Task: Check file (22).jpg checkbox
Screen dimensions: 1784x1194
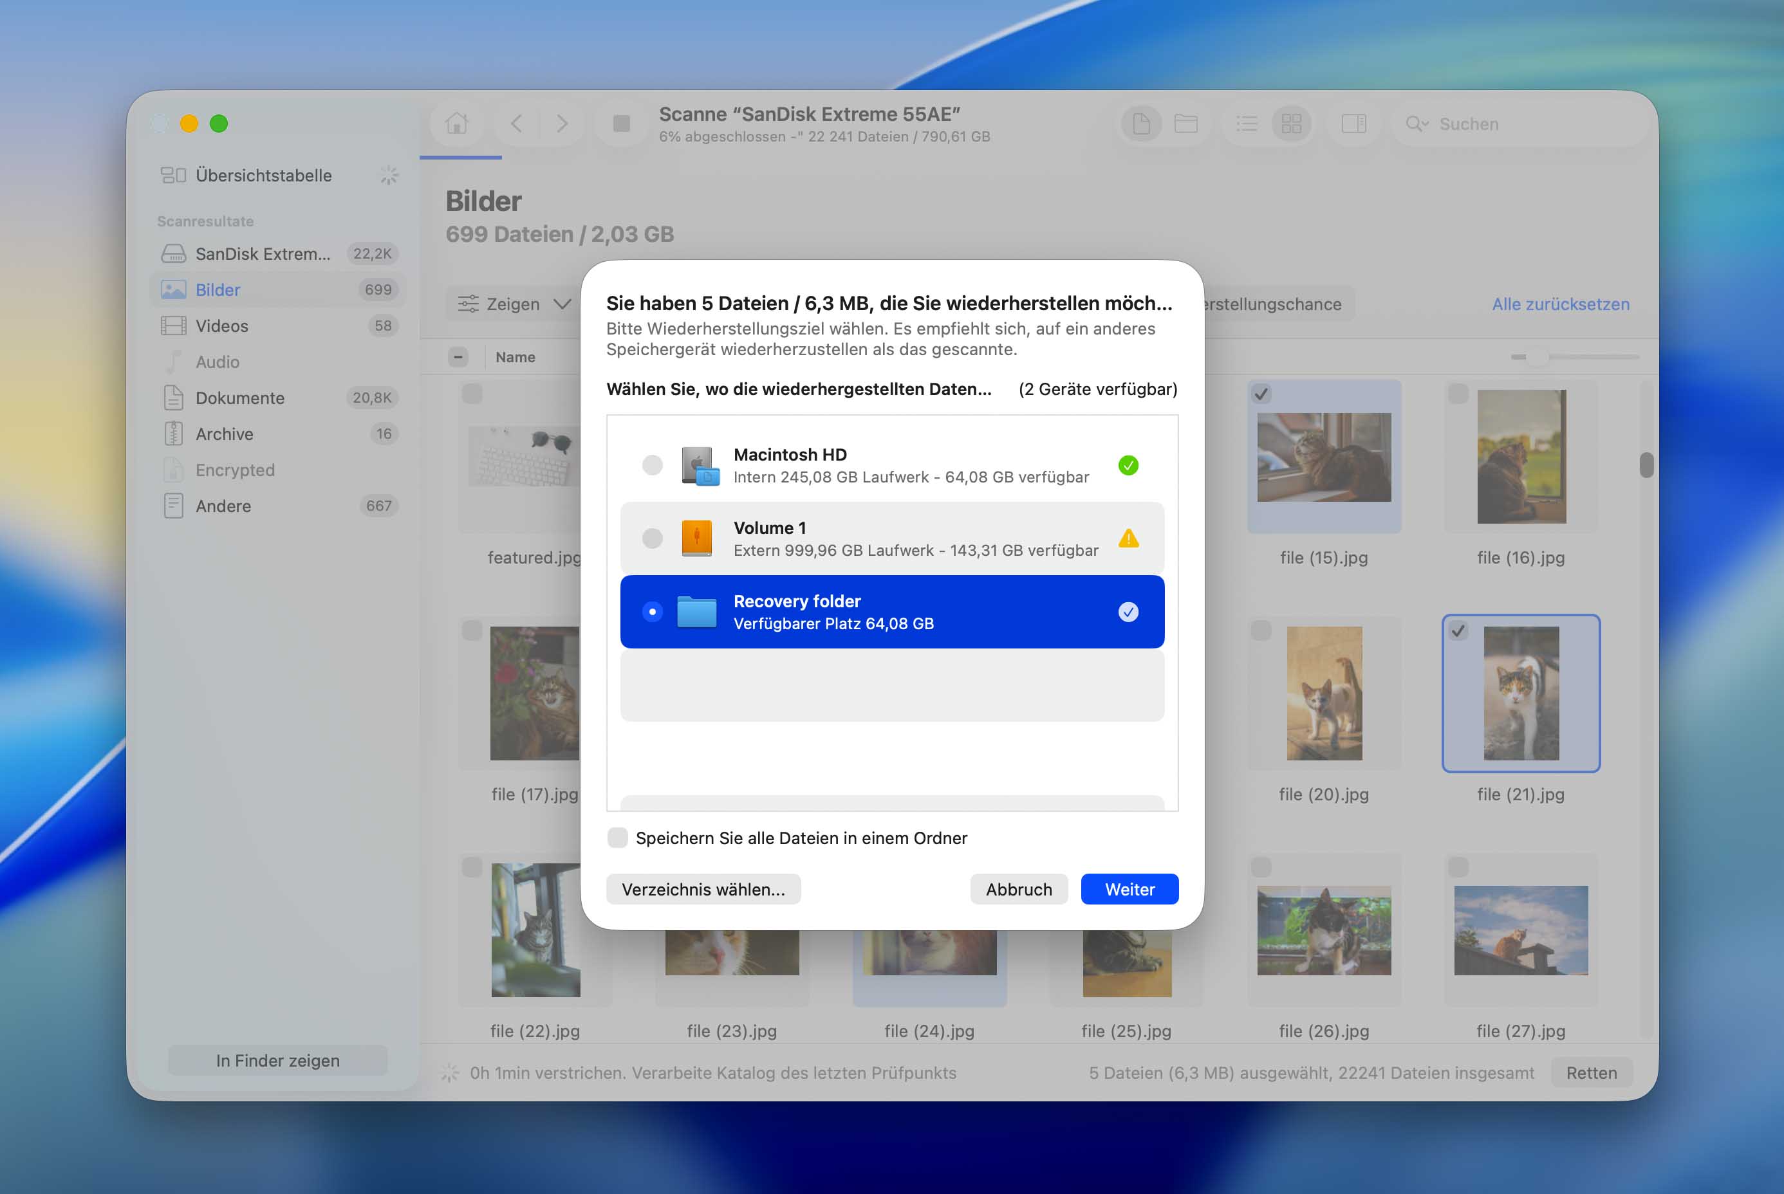Action: [472, 867]
